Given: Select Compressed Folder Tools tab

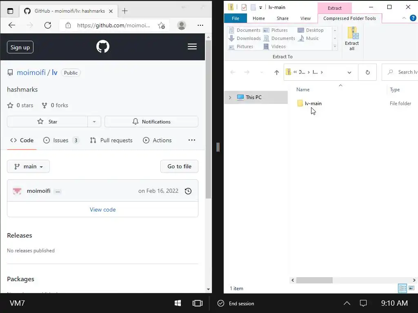Looking at the screenshot, I should click(x=349, y=18).
